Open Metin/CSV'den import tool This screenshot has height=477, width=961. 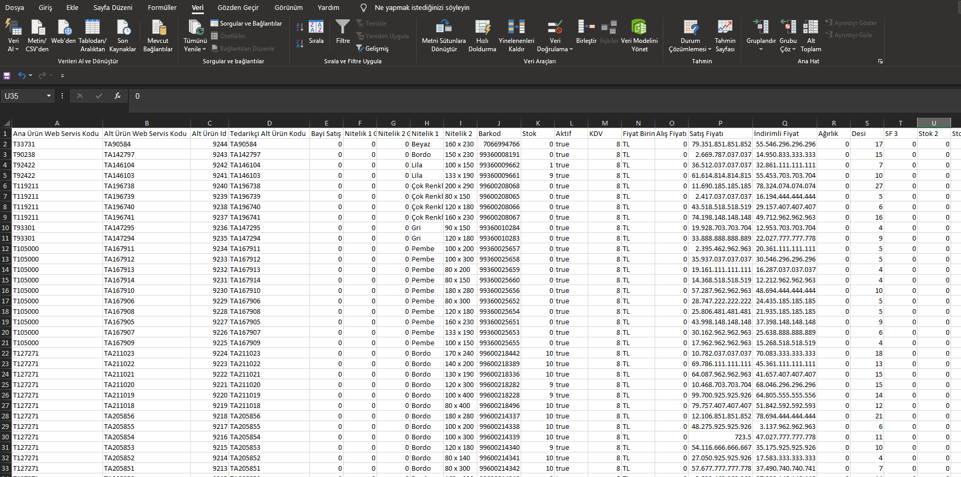coord(37,35)
